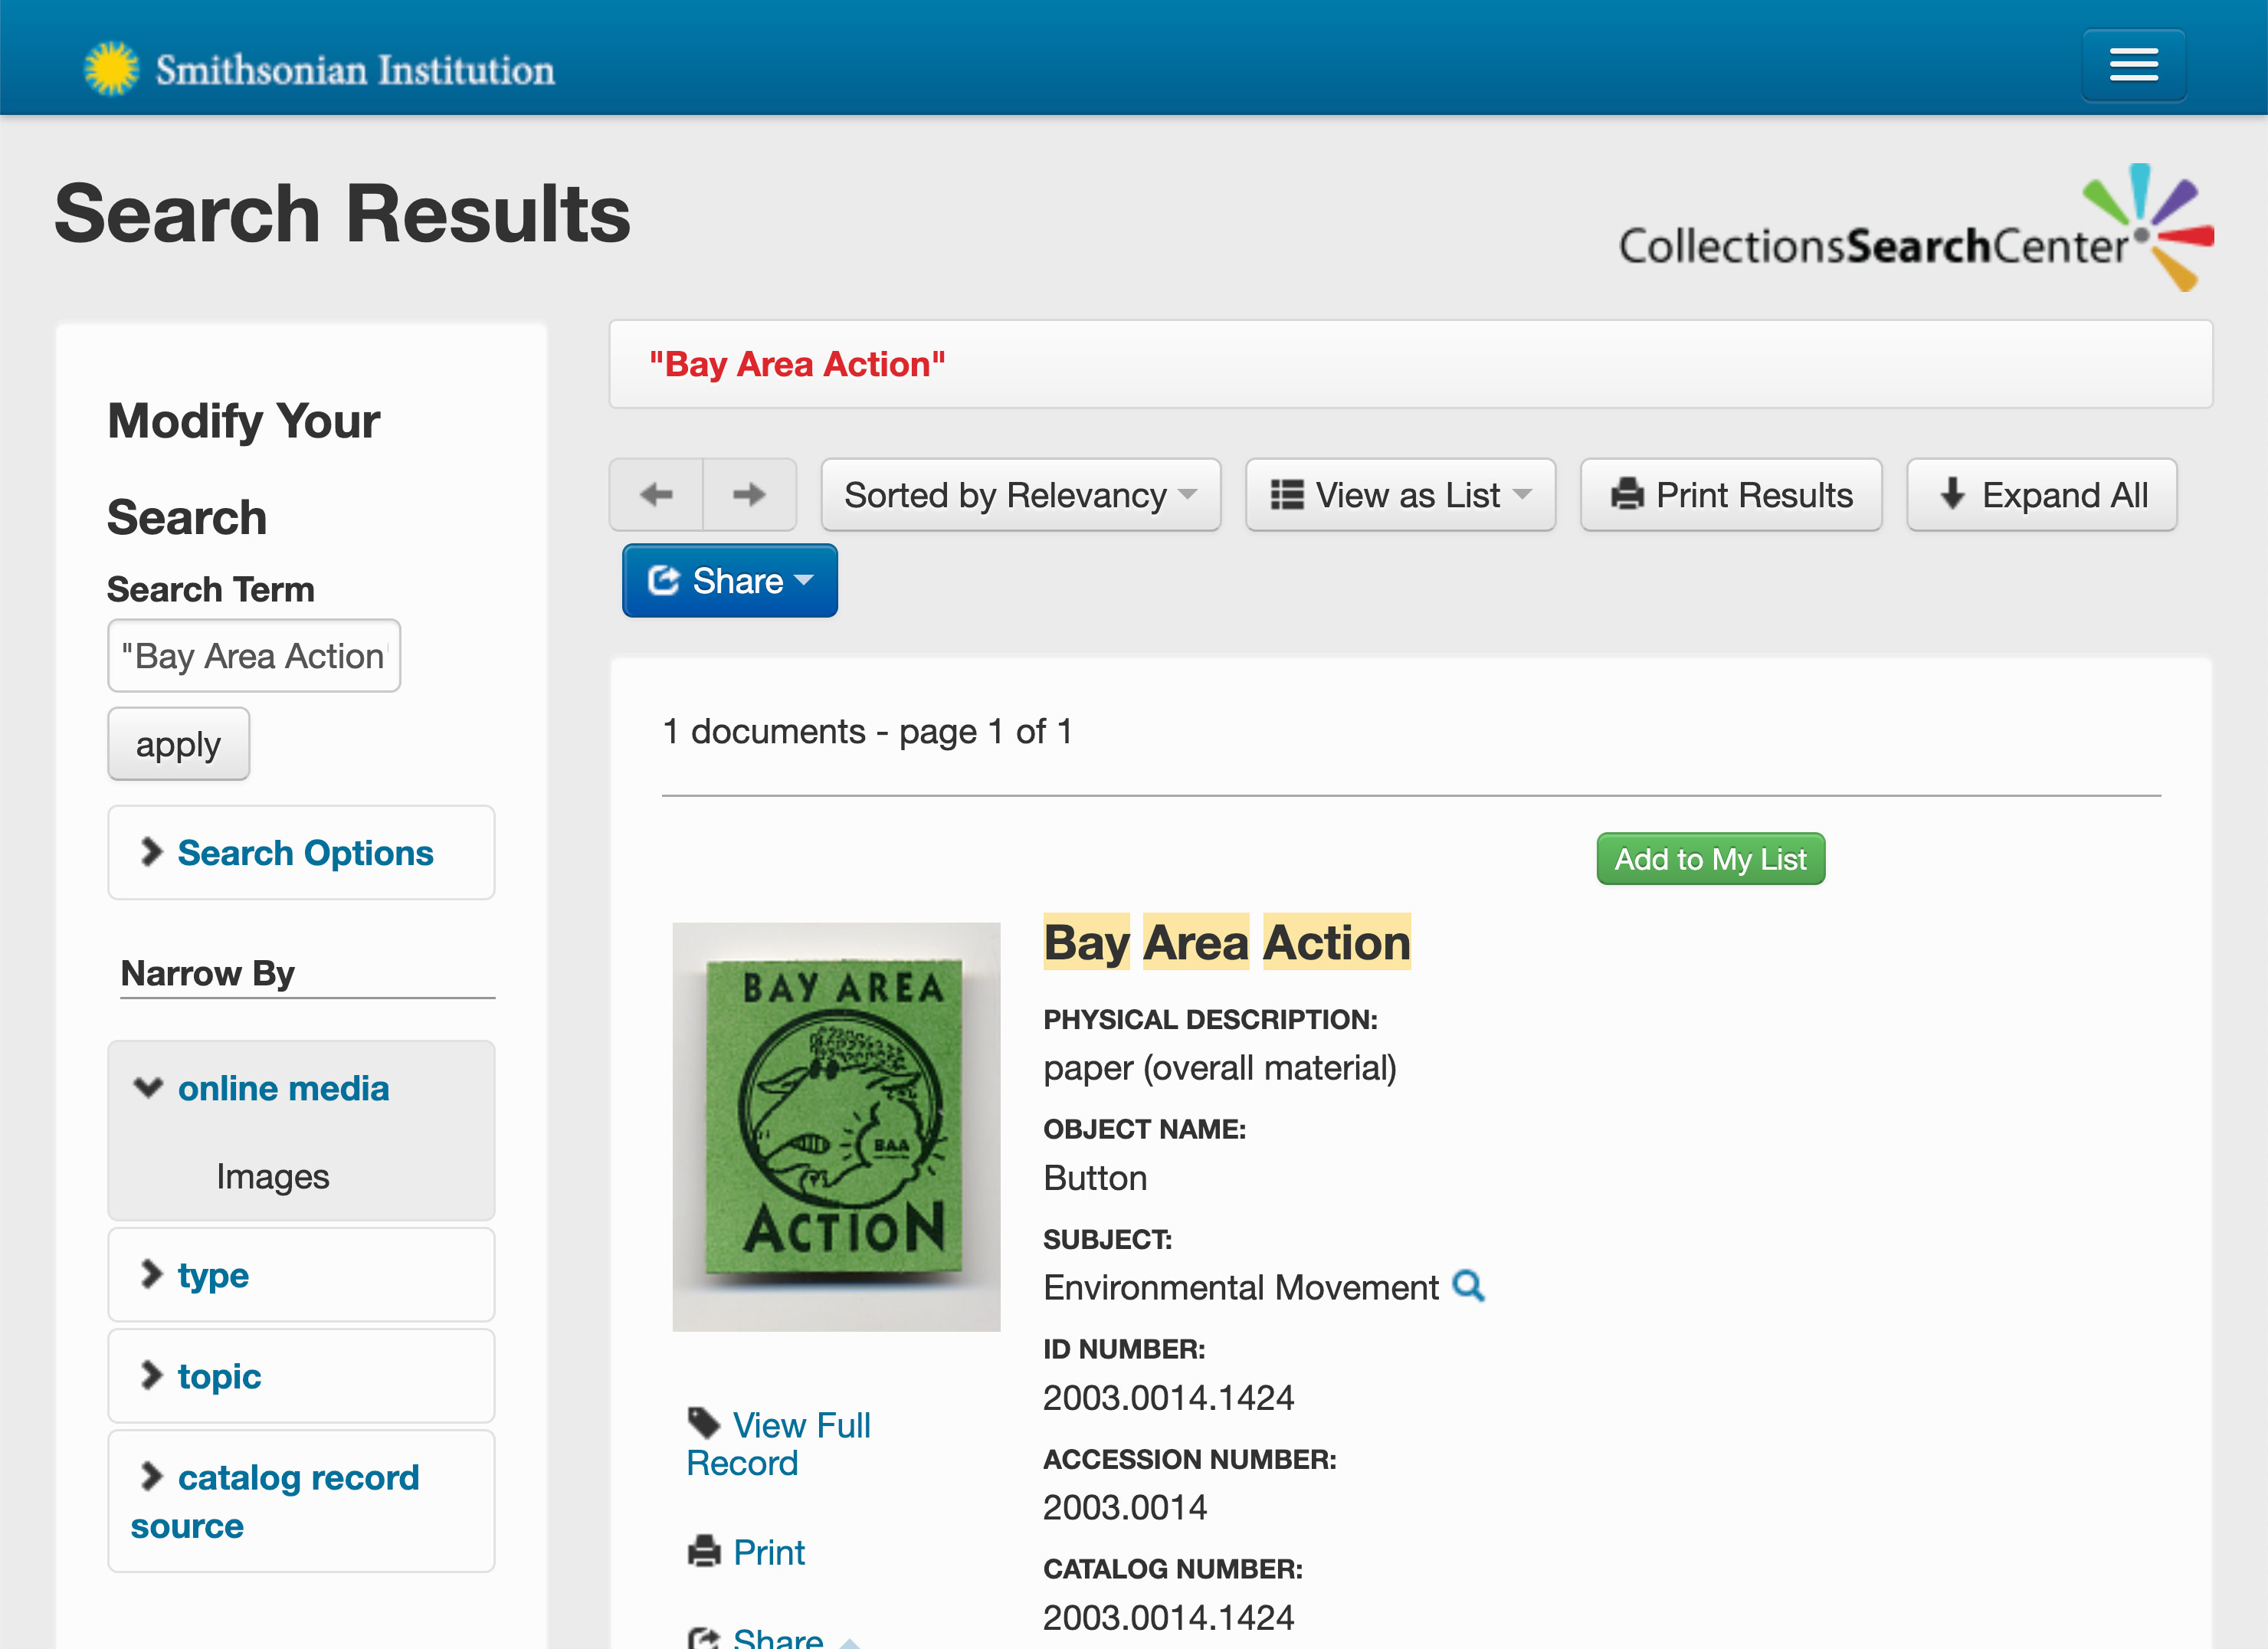
Task: Go to previous results with left arrow
Action: (656, 494)
